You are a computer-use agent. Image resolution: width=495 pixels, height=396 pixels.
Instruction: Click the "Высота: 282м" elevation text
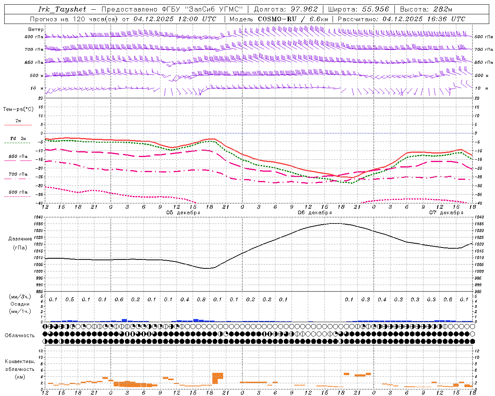(x=426, y=9)
